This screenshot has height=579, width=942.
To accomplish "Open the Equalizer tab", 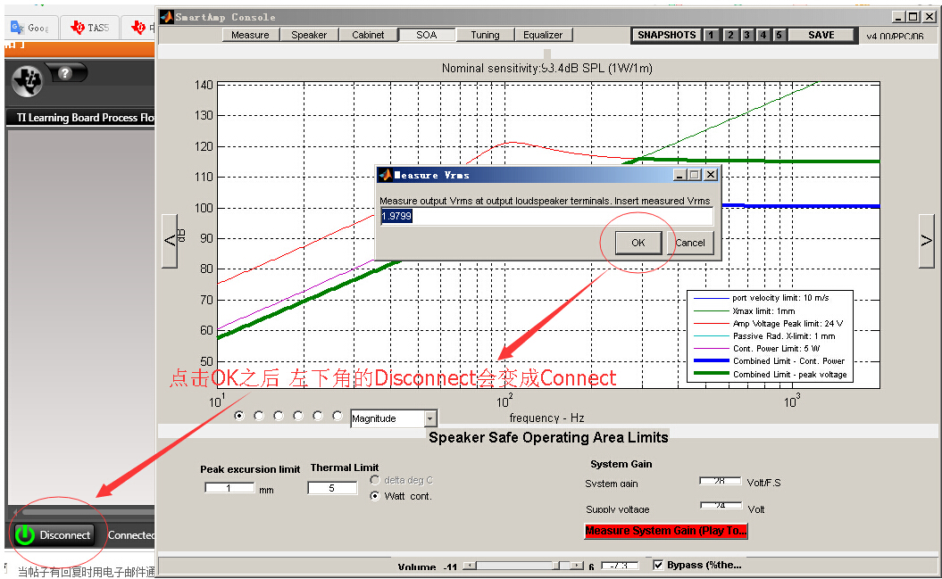I will (x=543, y=35).
